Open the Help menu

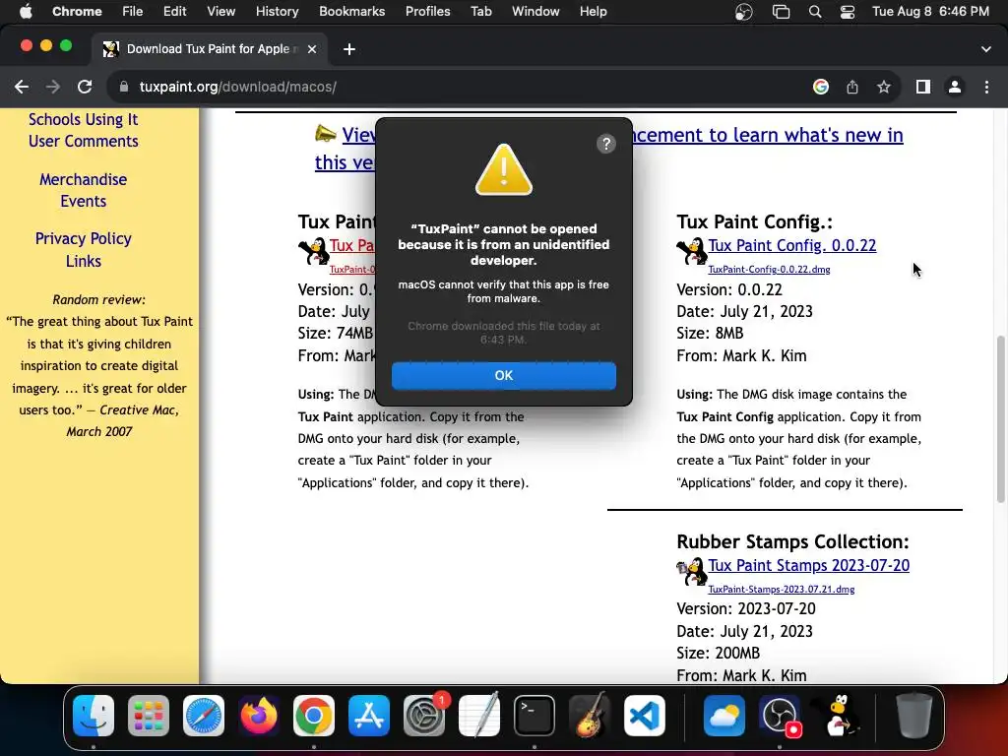pos(593,11)
